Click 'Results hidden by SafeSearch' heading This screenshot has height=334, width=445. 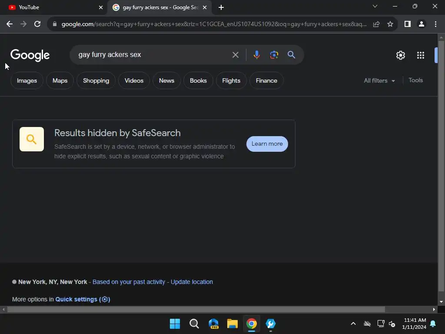(x=117, y=133)
